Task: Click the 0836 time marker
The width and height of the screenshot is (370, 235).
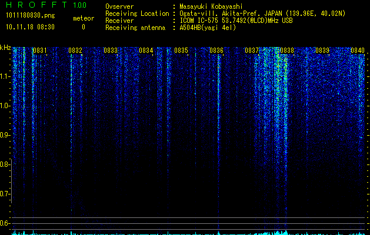Action: pyautogui.click(x=216, y=51)
